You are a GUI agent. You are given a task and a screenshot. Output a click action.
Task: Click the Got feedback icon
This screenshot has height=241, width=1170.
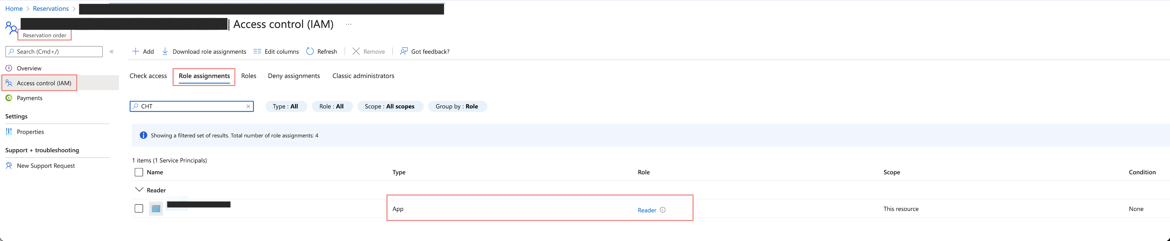(x=403, y=51)
